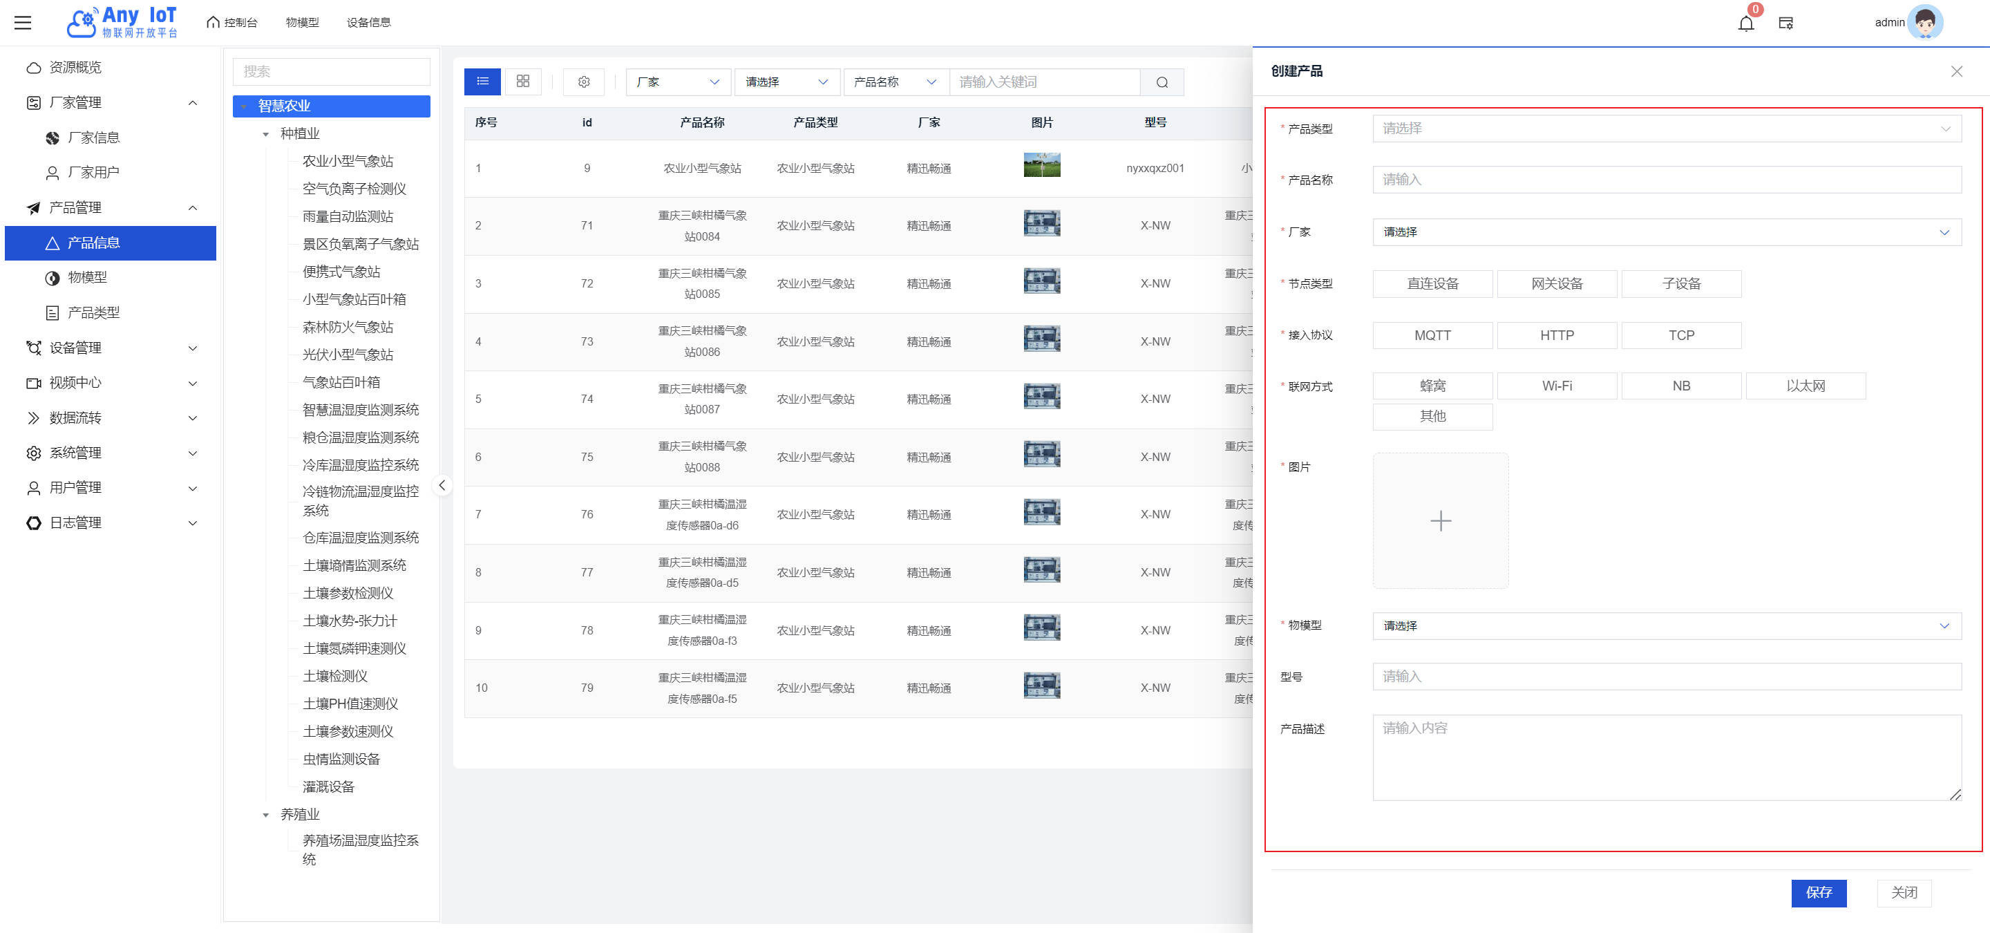Click the 产品名称 input field
The height and width of the screenshot is (933, 1990).
(1665, 180)
